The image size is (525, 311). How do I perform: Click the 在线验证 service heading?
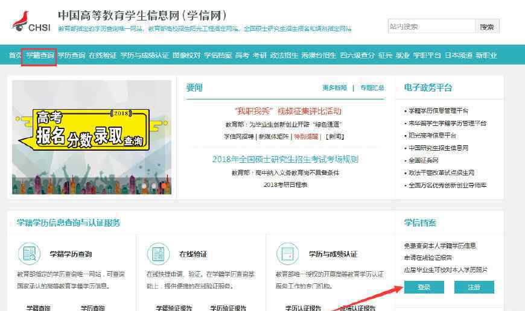[x=193, y=254]
